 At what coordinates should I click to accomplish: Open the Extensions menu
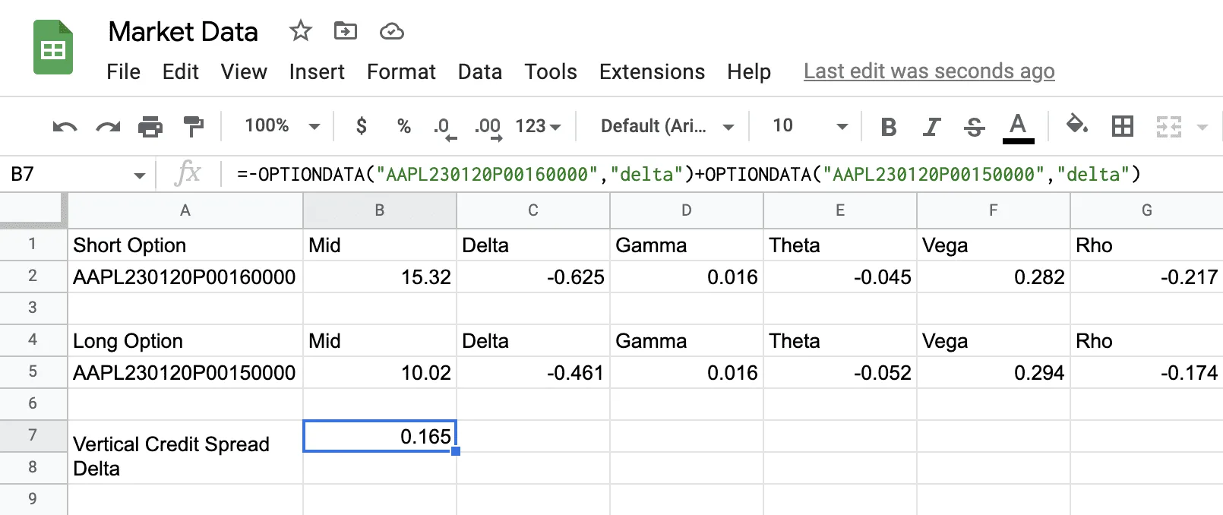pyautogui.click(x=652, y=72)
